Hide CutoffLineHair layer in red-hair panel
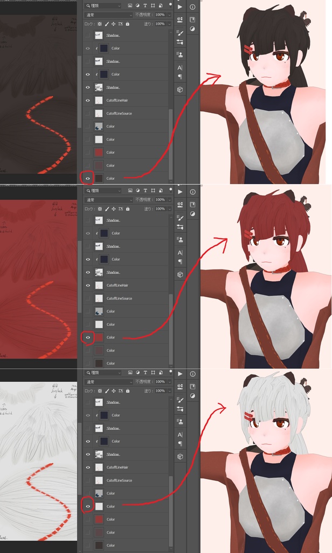The image size is (332, 553). tap(88, 285)
